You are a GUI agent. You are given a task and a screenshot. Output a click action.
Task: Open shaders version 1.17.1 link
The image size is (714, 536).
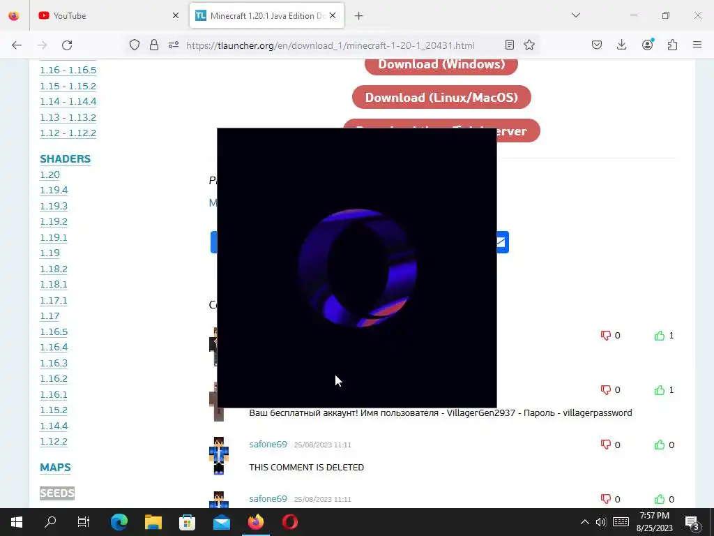click(54, 300)
